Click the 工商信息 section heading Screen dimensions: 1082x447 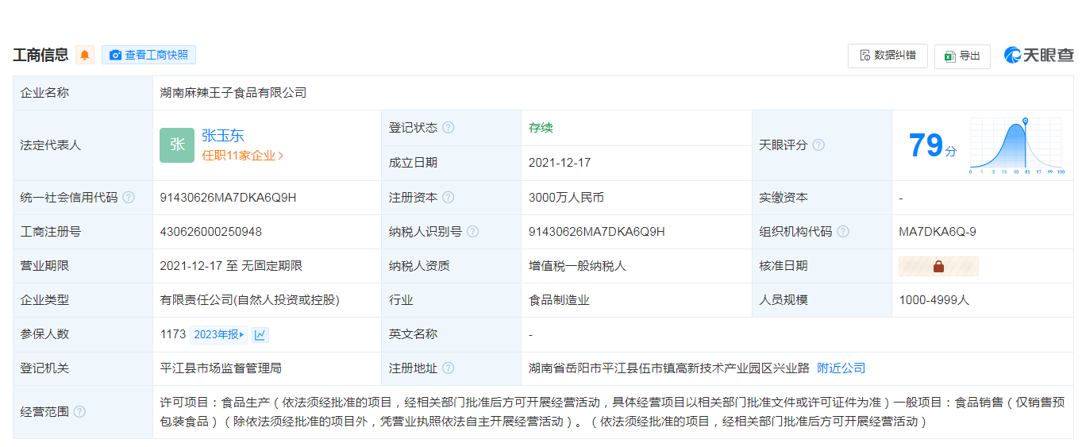pyautogui.click(x=40, y=55)
